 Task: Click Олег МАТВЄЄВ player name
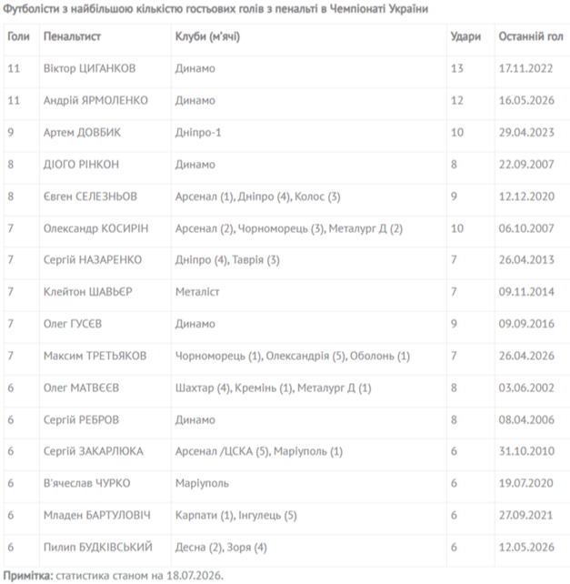click(81, 388)
